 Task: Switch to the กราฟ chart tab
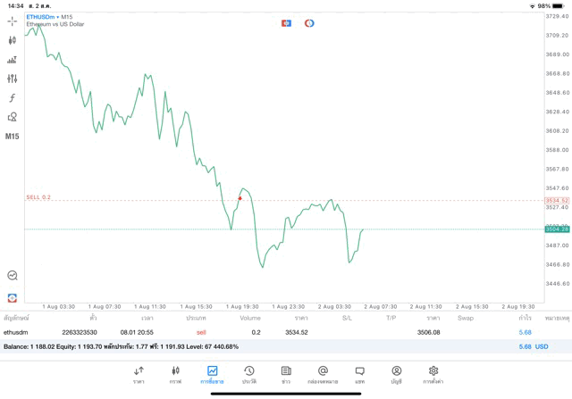click(x=175, y=375)
